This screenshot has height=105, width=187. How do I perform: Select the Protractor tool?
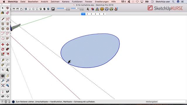coord(3,65)
